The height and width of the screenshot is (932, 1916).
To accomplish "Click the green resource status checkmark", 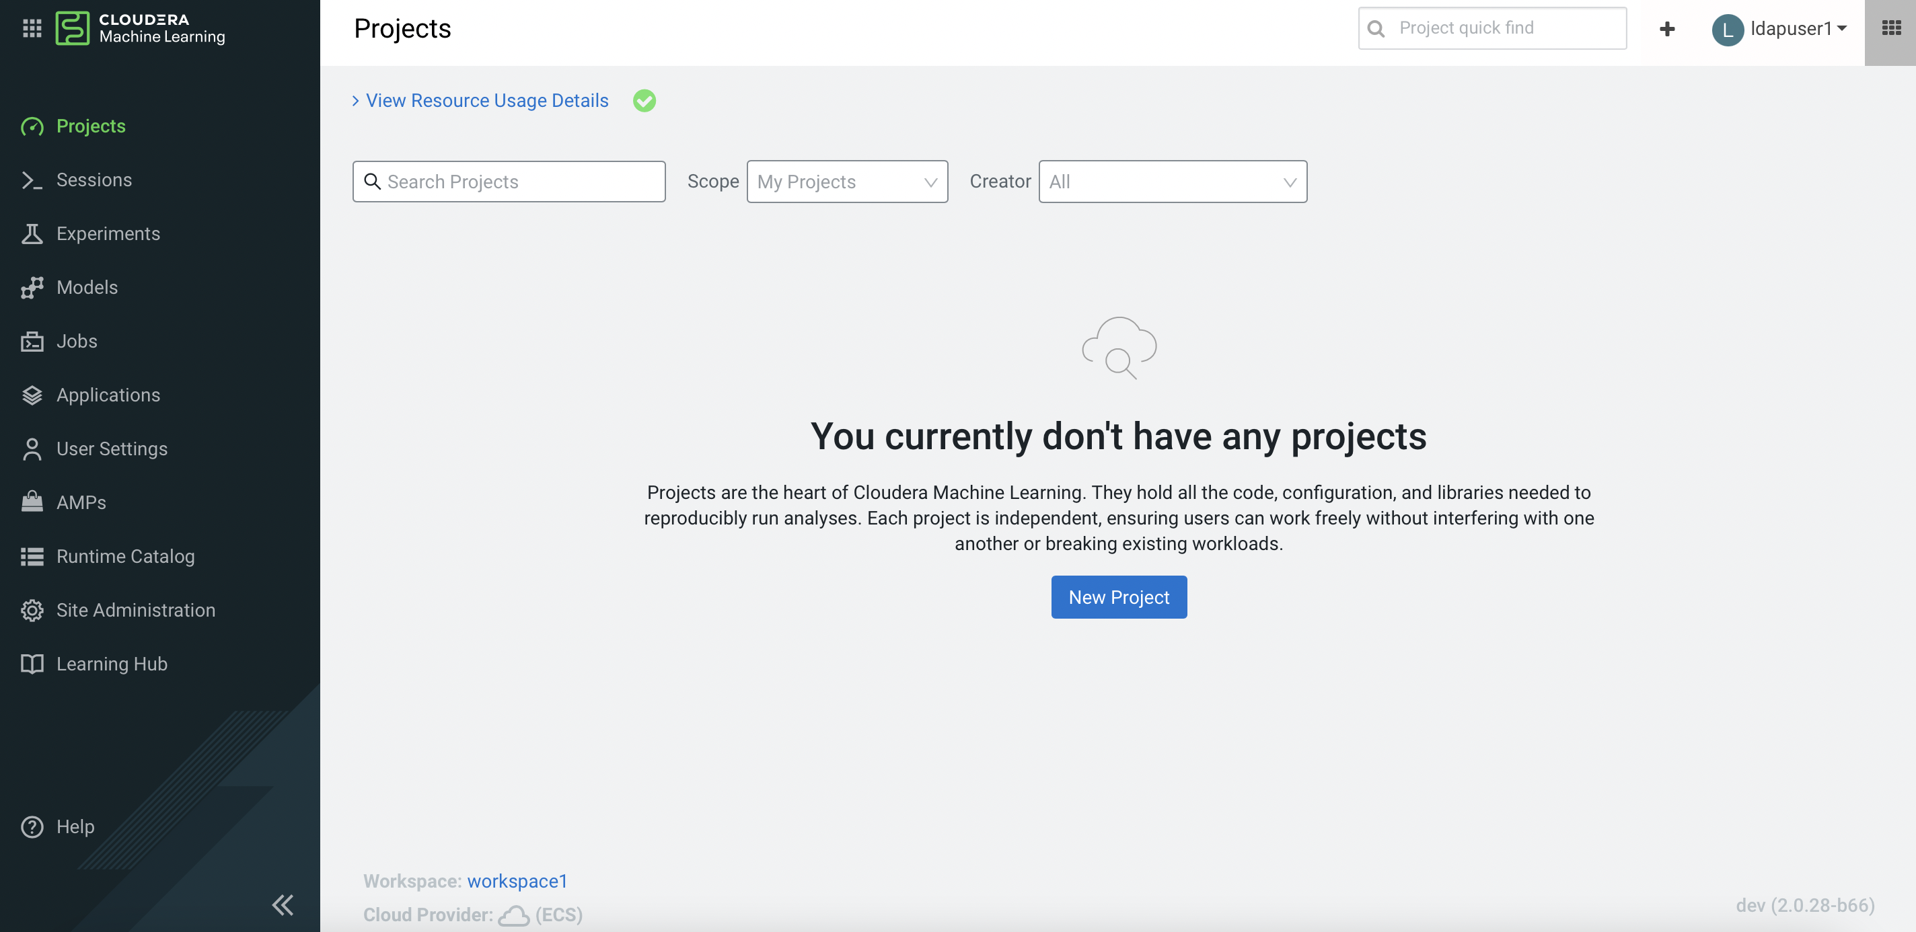I will [644, 100].
